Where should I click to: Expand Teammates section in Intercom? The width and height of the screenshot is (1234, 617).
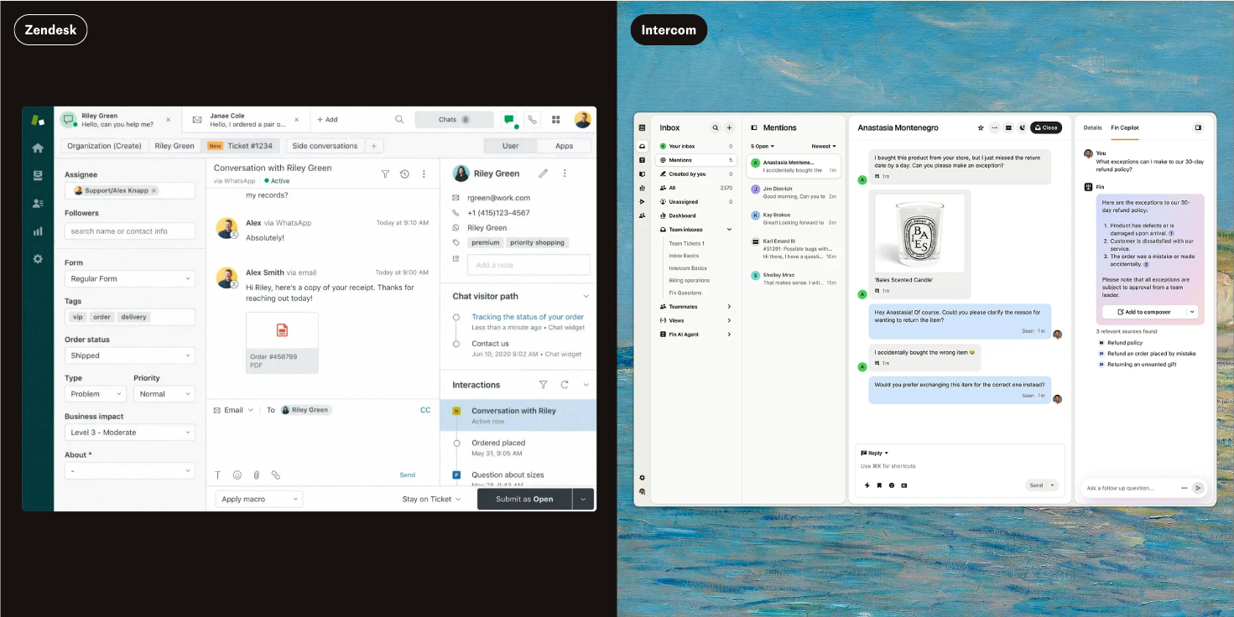click(729, 307)
